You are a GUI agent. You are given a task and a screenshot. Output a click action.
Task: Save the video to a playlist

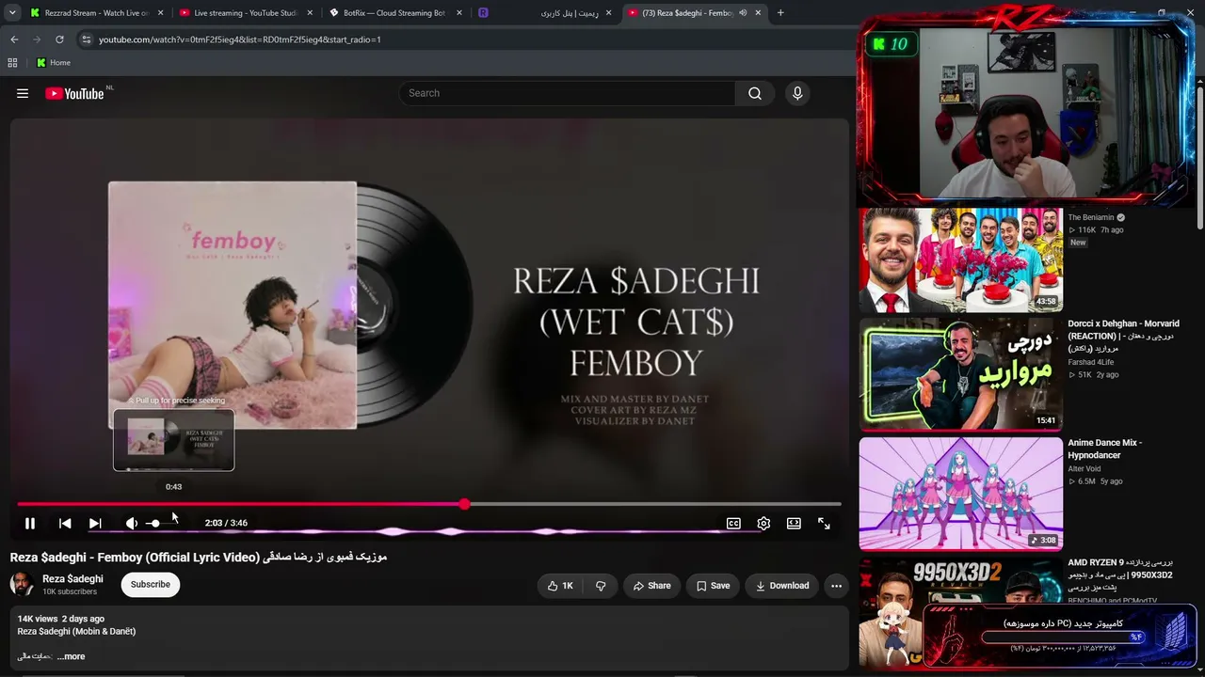[x=713, y=586]
